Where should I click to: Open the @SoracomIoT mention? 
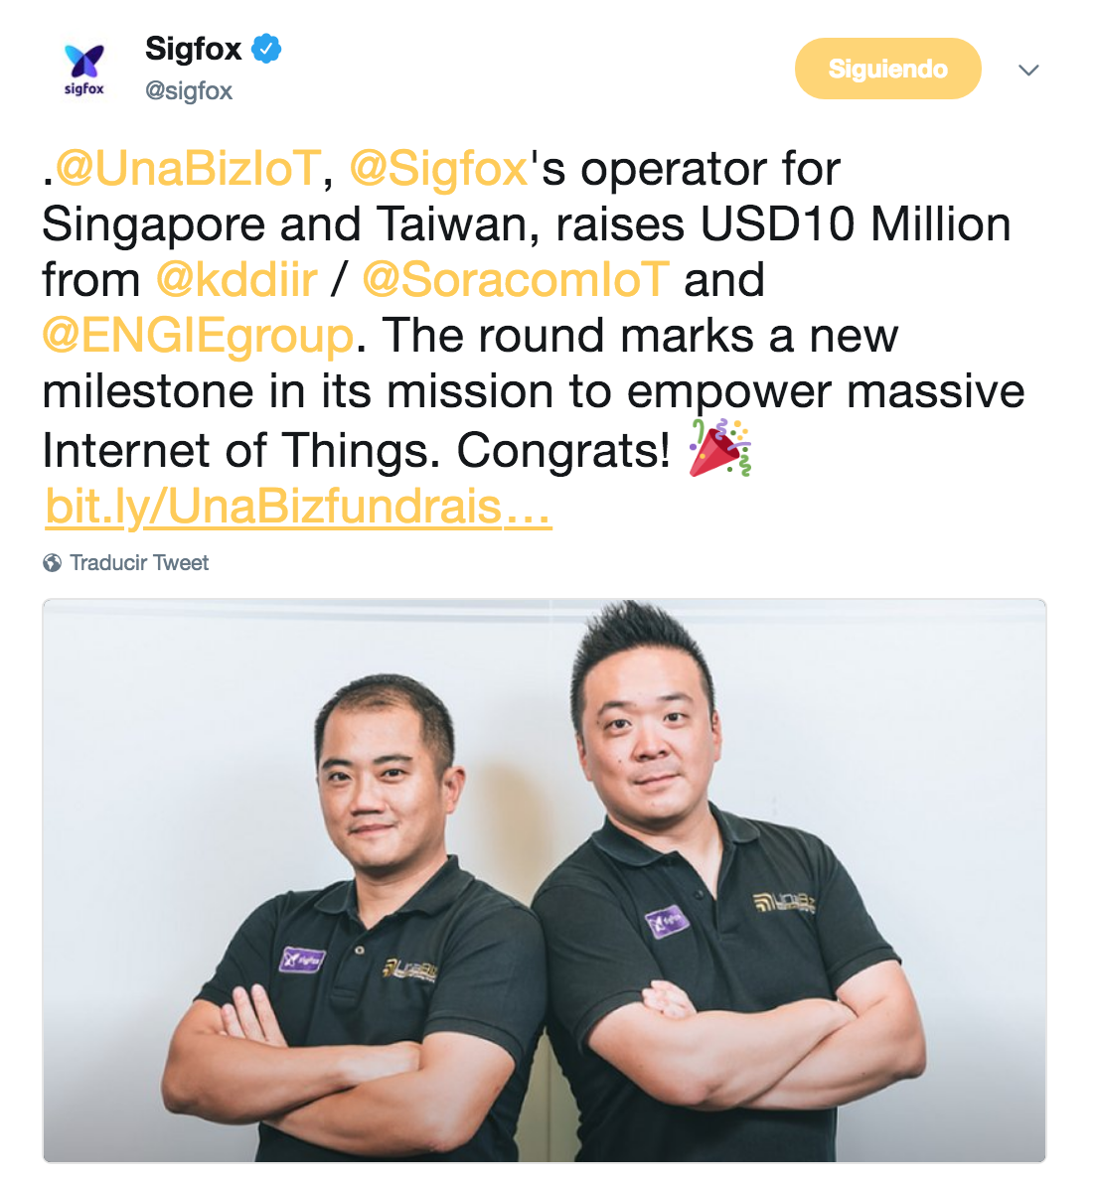(516, 279)
